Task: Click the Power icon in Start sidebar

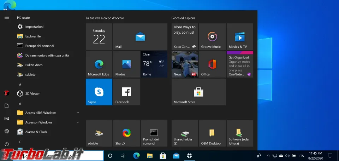Action: pos(6,144)
